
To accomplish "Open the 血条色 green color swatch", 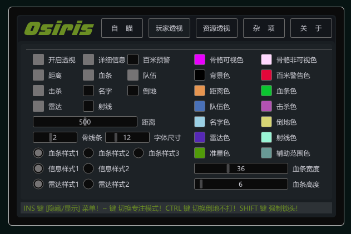I will click(x=266, y=91).
